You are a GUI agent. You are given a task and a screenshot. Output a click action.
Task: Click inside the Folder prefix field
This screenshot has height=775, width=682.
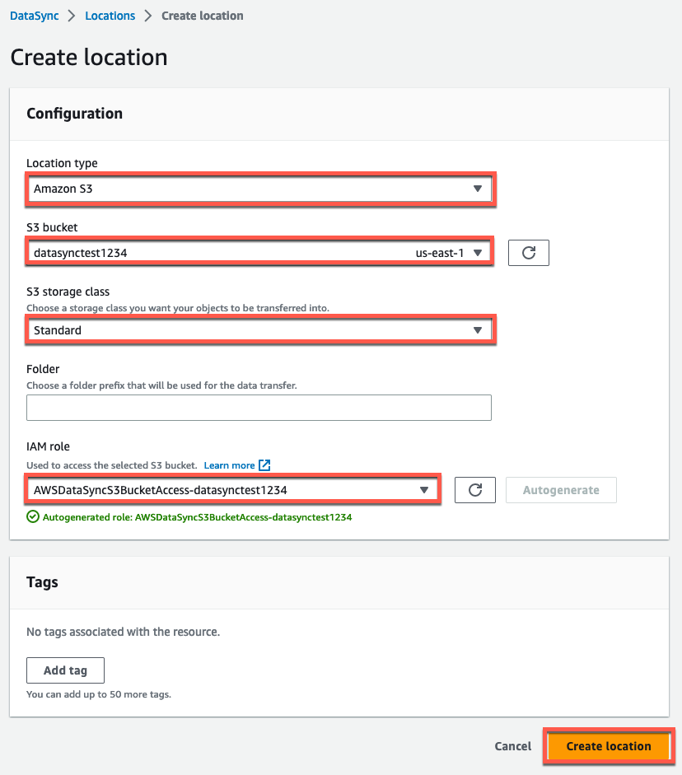tap(259, 407)
